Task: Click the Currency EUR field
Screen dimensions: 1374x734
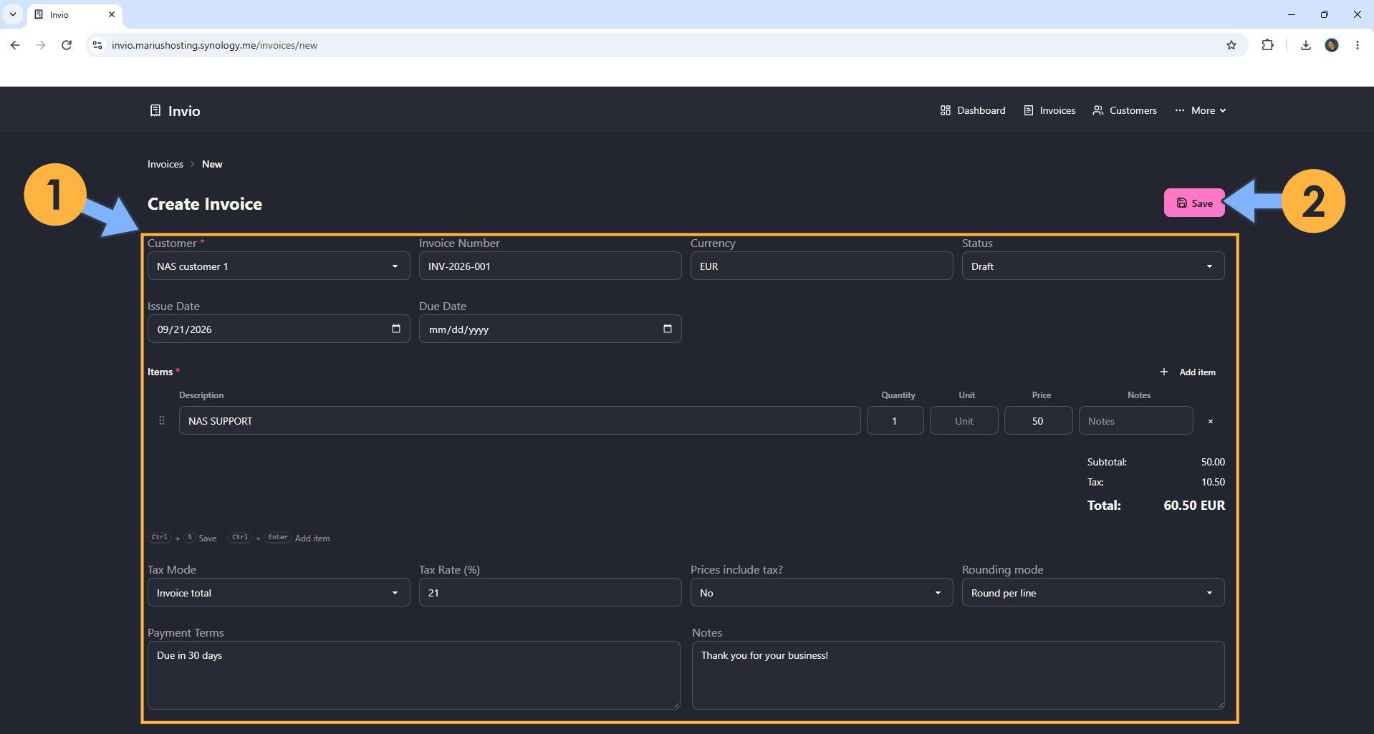Action: click(822, 266)
